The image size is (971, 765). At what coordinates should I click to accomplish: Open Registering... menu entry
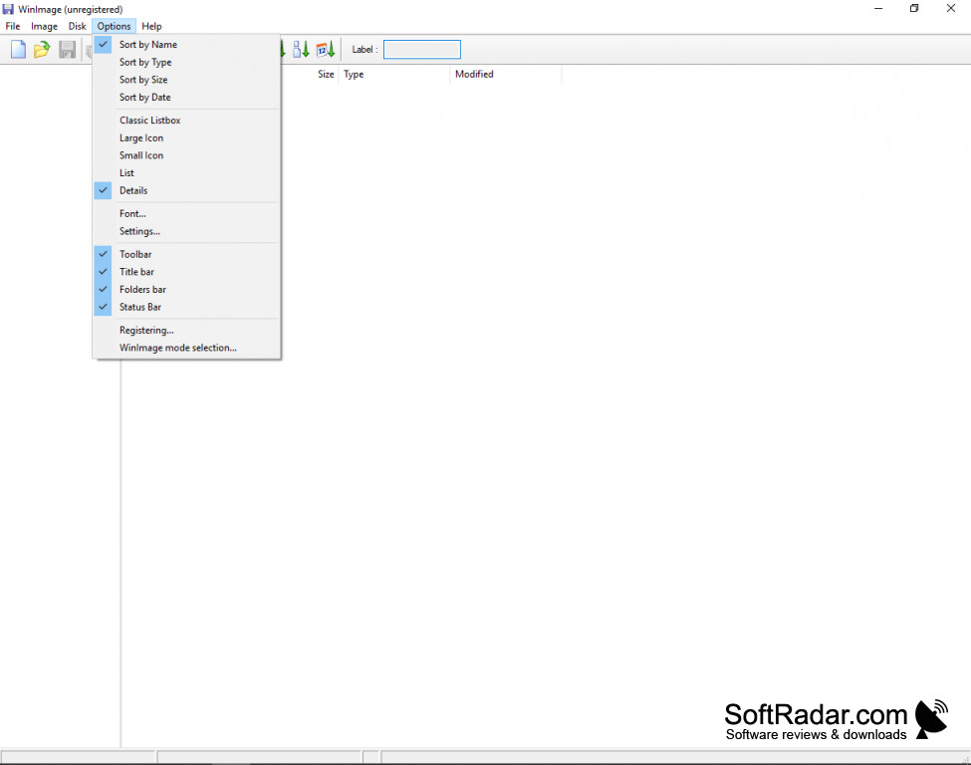[186, 330]
